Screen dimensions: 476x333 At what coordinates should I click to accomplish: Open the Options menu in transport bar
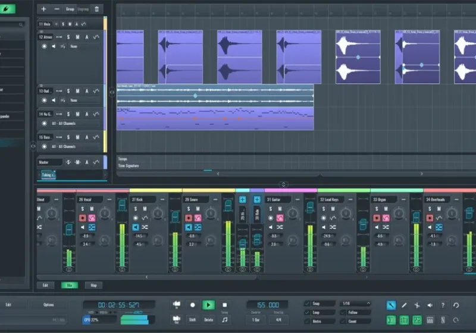(x=49, y=305)
